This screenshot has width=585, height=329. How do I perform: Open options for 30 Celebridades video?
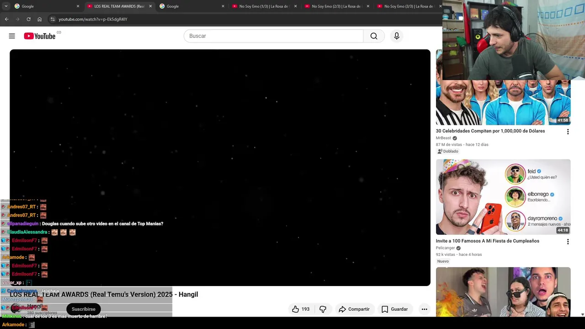[x=568, y=132]
